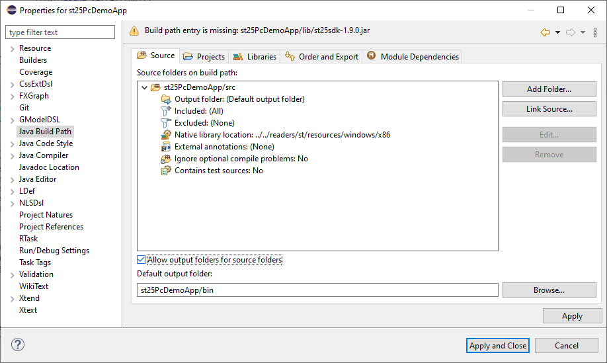Click the Included filter icon

[166, 111]
